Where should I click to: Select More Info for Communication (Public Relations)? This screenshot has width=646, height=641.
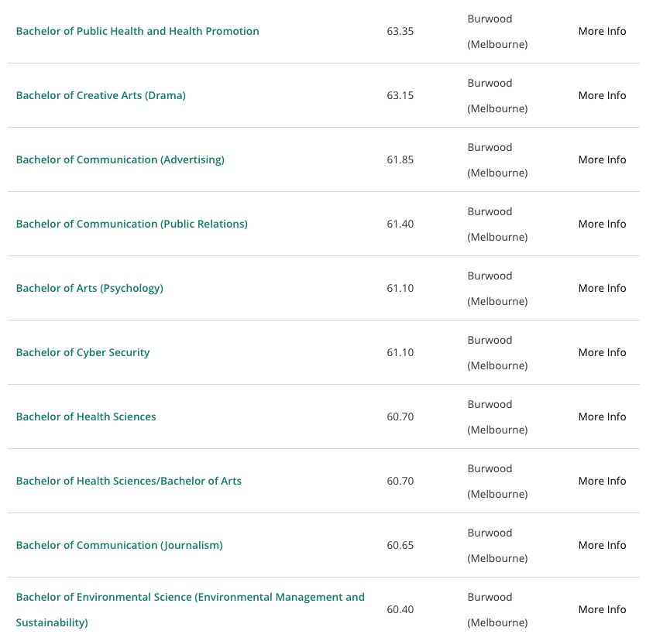602,224
